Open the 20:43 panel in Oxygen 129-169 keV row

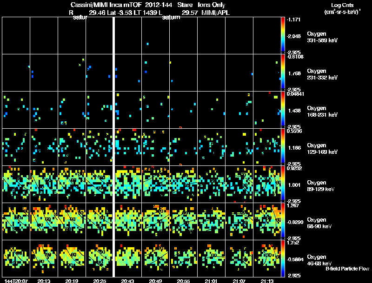click(128, 147)
